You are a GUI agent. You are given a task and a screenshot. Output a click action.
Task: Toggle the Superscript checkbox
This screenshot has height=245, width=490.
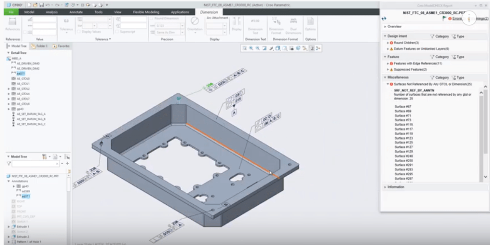point(117,32)
